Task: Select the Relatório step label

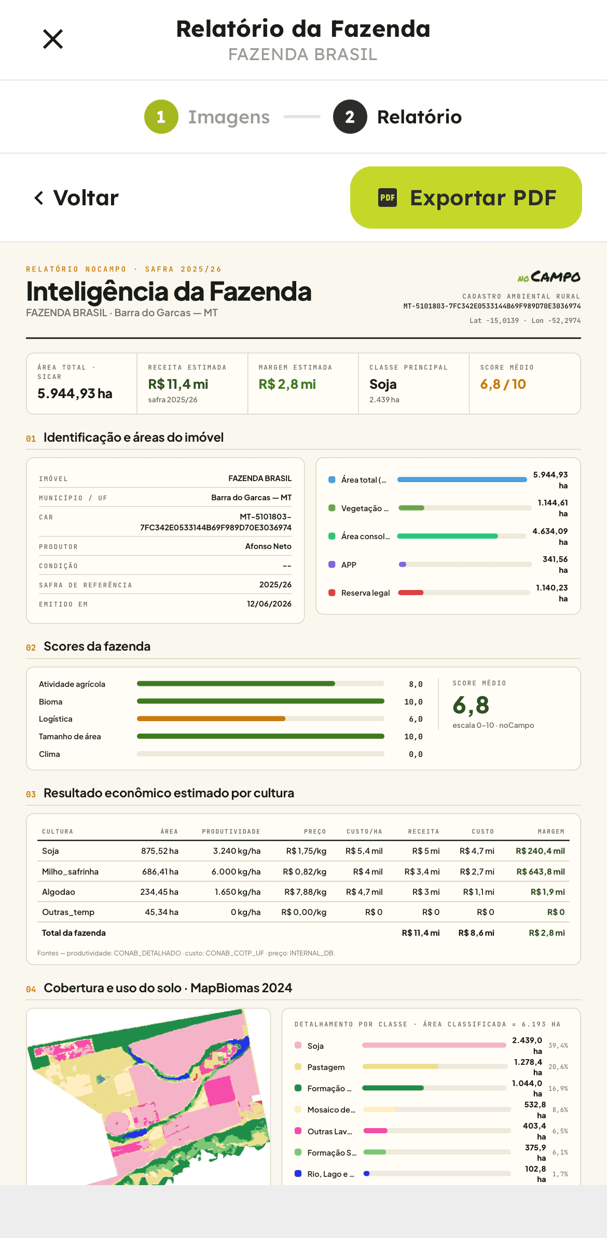Action: (x=419, y=117)
